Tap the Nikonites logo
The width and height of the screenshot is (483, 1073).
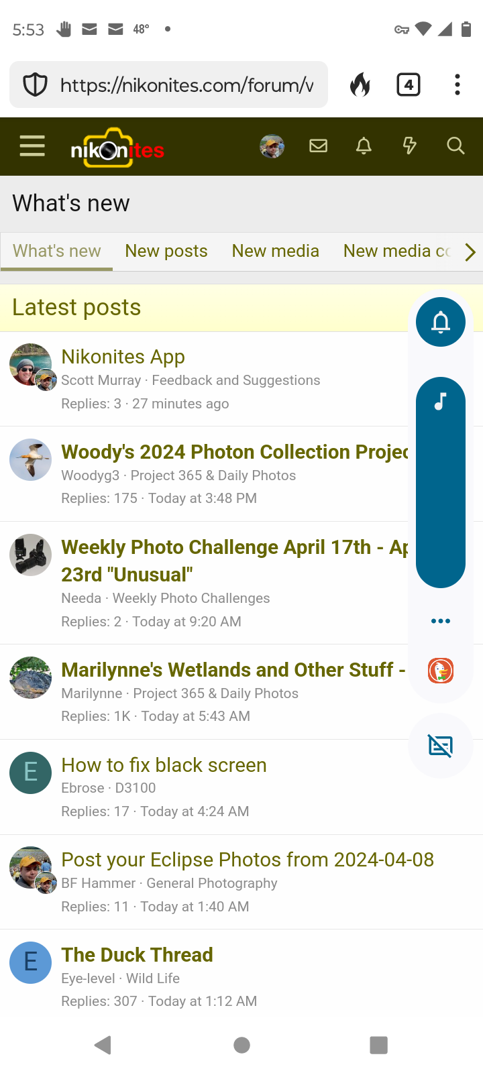point(117,148)
